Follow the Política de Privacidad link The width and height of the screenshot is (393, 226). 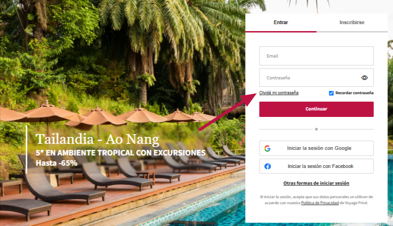pos(320,203)
